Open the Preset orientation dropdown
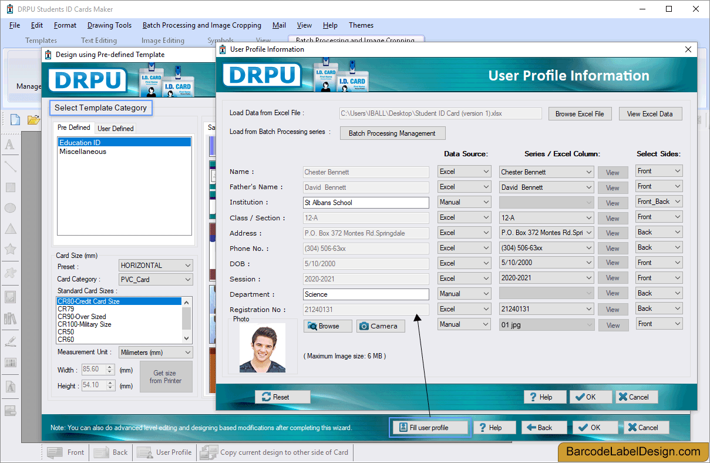 155,265
